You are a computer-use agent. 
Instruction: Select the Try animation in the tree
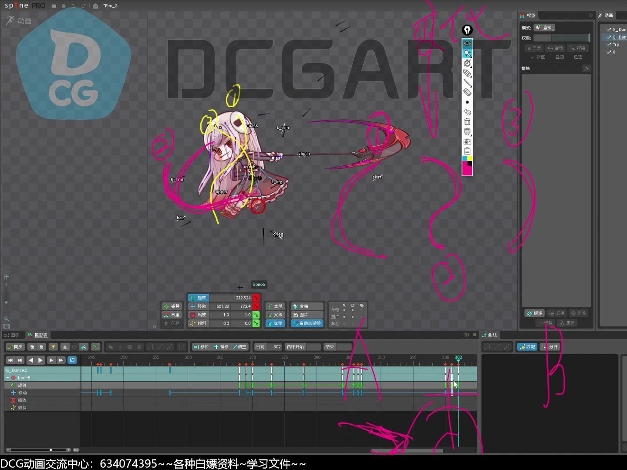(616, 45)
